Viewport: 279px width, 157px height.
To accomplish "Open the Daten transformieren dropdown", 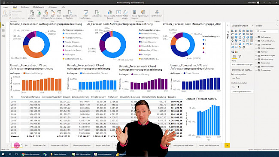I will coord(85,15).
